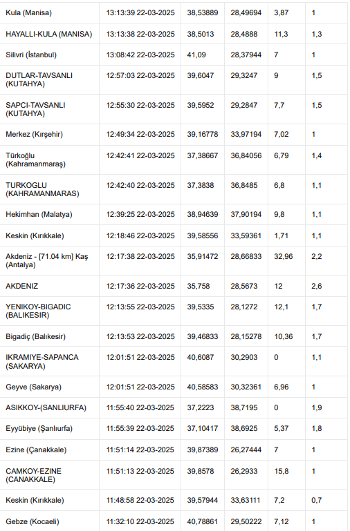
Task: Select Hekimhan (Malatya) entry
Action: point(39,215)
